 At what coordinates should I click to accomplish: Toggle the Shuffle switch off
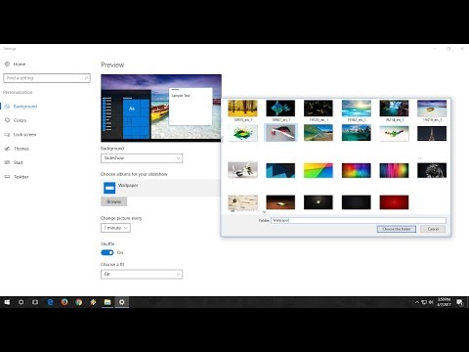tap(107, 252)
